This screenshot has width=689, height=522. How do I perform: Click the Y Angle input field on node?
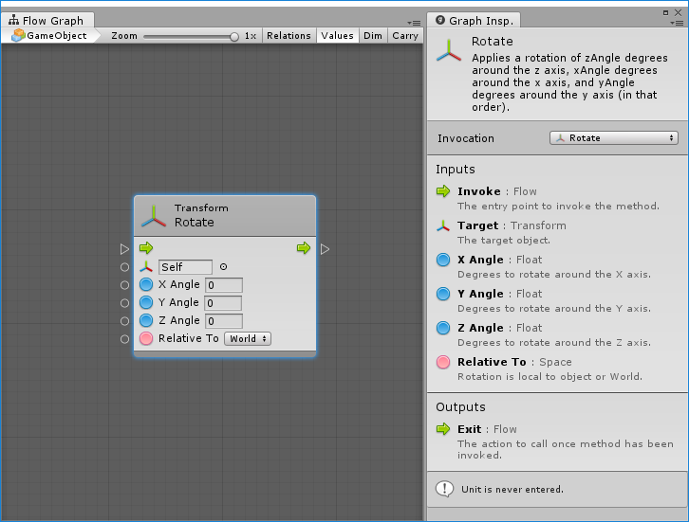click(x=223, y=303)
